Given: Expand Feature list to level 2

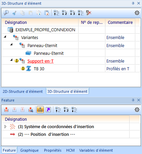Looking at the screenshot, I should tap(66, 110).
